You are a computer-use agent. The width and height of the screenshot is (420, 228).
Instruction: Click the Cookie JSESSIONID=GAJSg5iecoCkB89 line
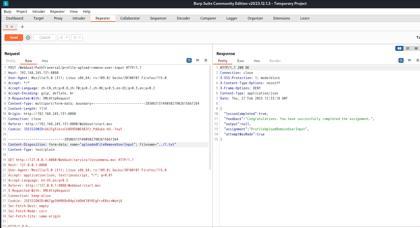pyautogui.click(x=65, y=129)
